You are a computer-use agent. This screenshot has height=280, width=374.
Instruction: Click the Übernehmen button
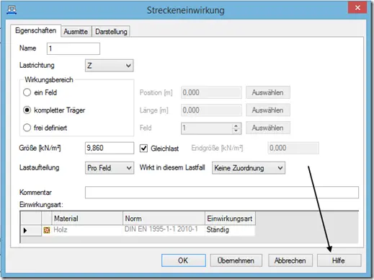click(x=236, y=261)
